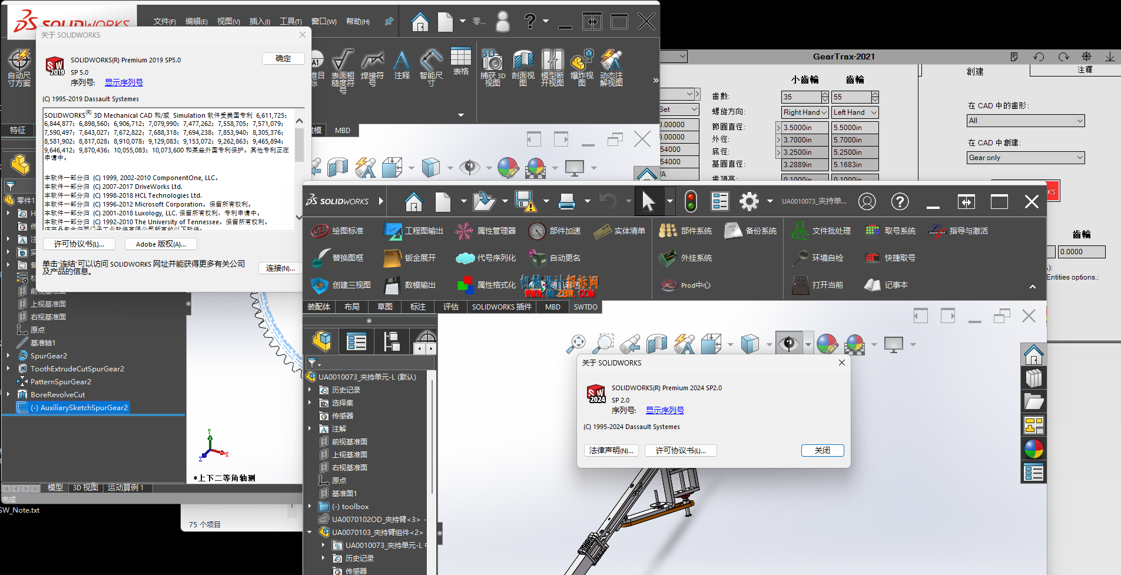Open the 文件批处理 tool

pyautogui.click(x=821, y=231)
